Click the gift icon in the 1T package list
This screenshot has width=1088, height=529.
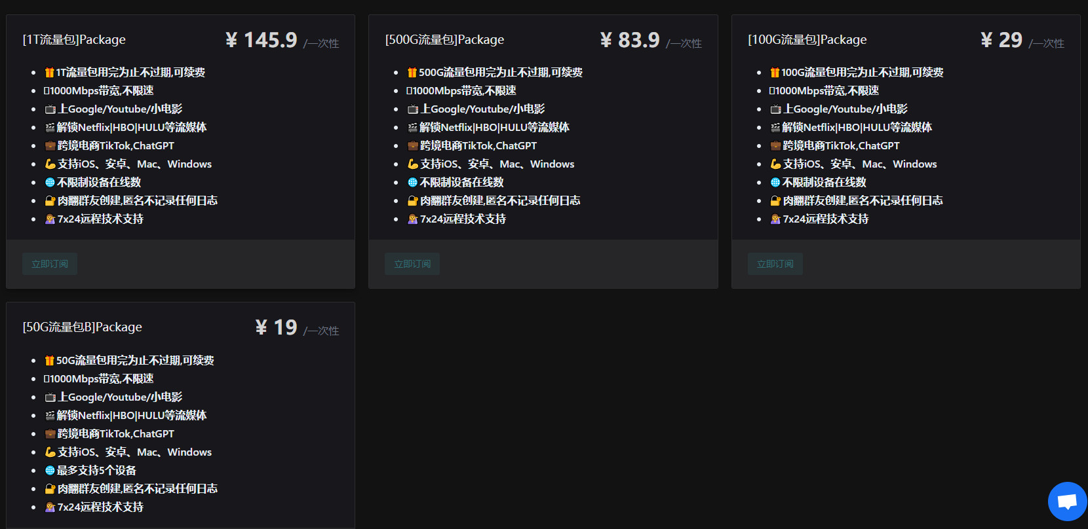(x=49, y=73)
